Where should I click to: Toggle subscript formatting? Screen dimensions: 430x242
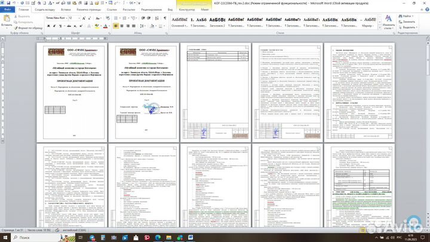(75, 26)
